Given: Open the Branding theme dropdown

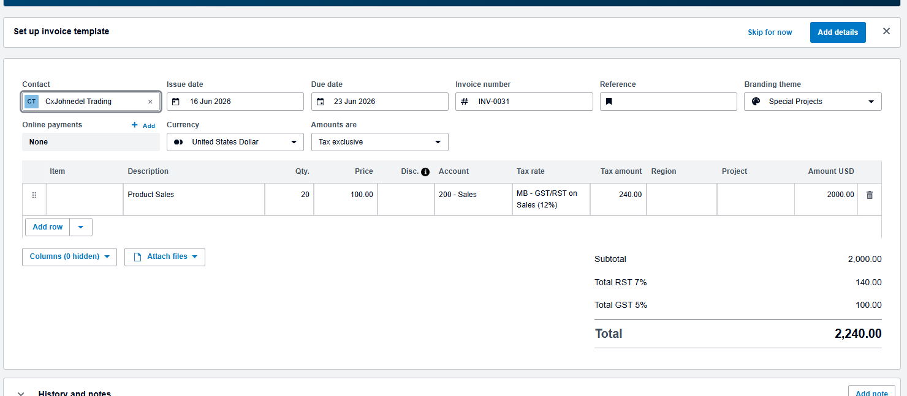Looking at the screenshot, I should [813, 102].
